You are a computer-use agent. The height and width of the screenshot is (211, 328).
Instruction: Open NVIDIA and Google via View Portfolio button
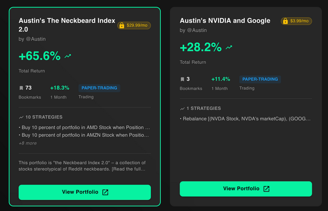tap(241, 189)
